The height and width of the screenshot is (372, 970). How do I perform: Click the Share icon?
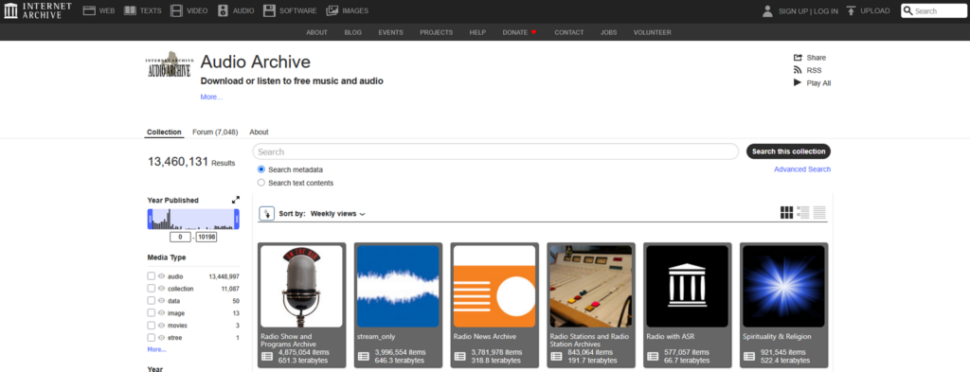(798, 58)
